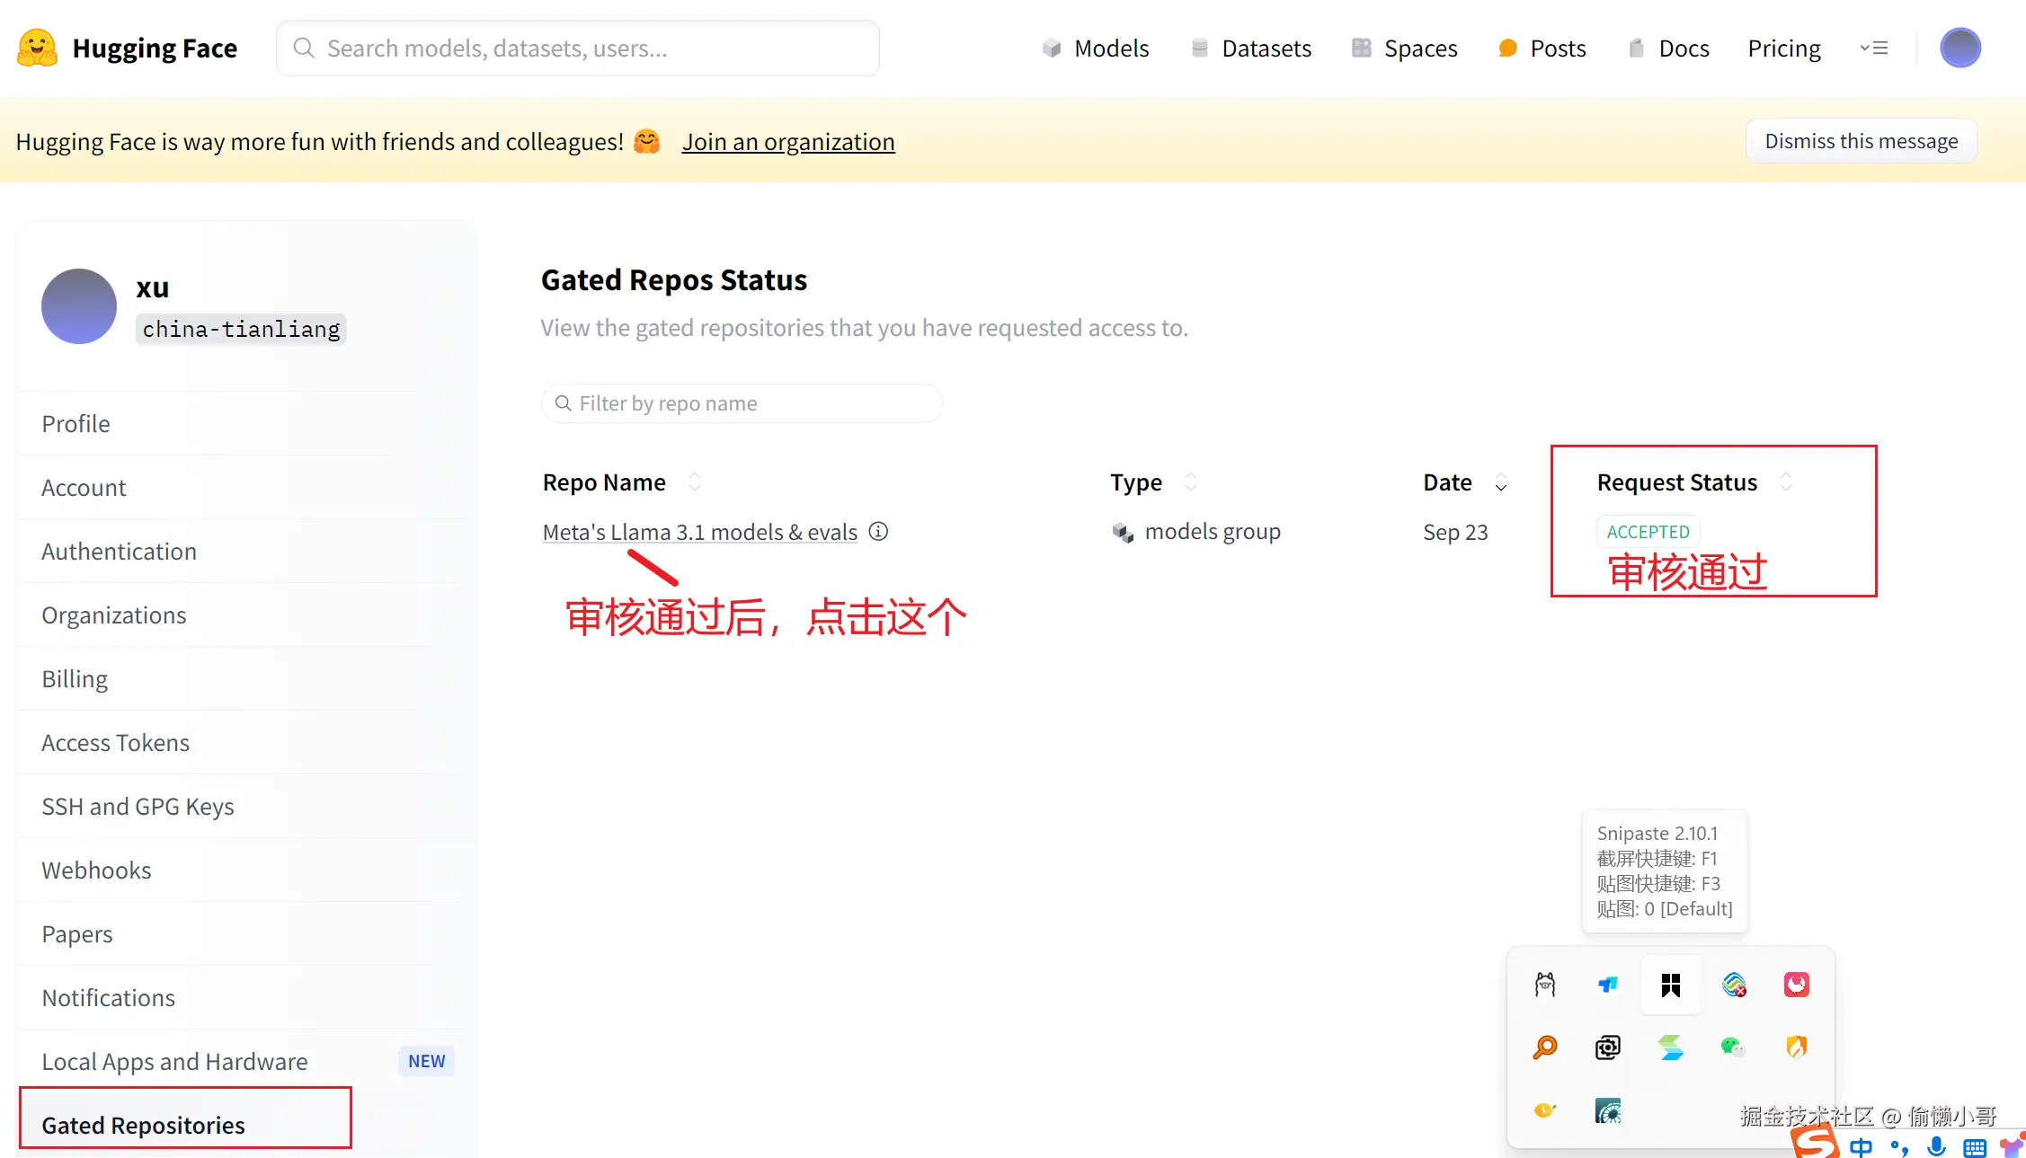Click the Snipaste tray icon
Screen dimensions: 2026x1158
pos(1670,985)
